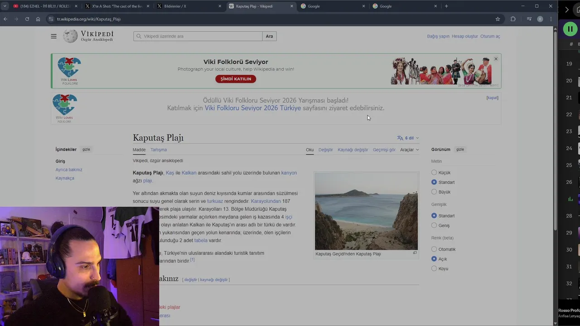Open Kaynağı değiştir source edit tab
The height and width of the screenshot is (326, 580).
[x=353, y=150]
